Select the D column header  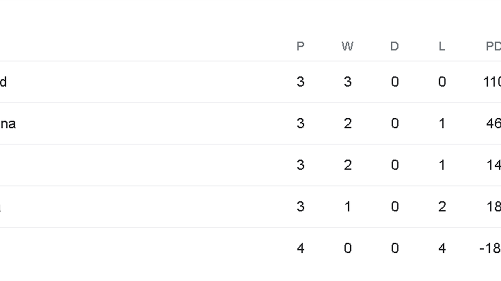tap(395, 46)
